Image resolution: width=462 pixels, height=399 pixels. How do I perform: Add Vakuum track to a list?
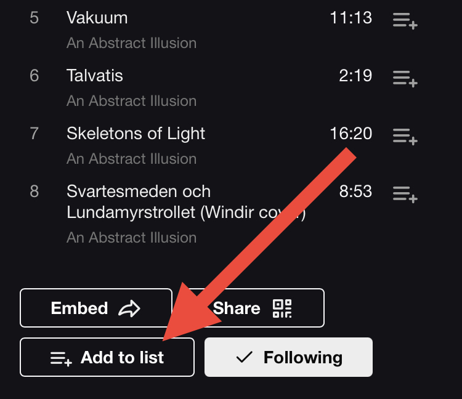point(405,21)
